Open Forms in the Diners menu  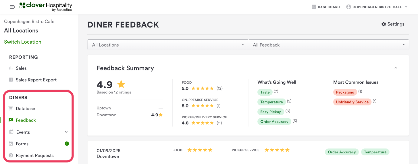(22, 144)
